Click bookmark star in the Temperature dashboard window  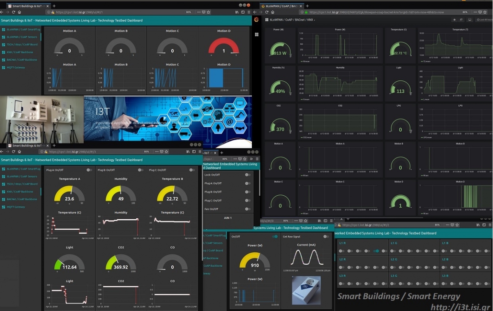click(x=166, y=151)
